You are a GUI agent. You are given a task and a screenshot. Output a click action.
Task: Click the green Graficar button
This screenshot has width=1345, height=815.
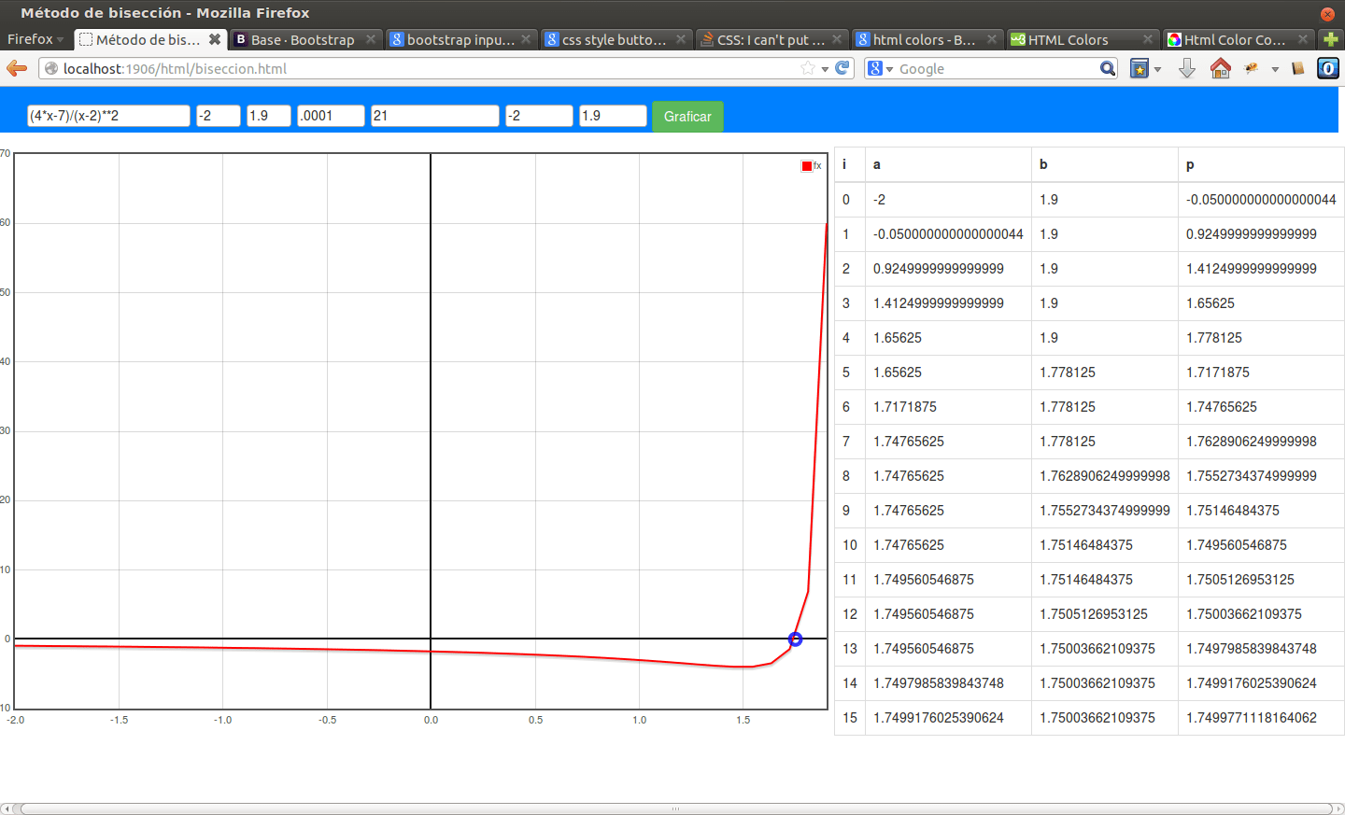coord(687,116)
